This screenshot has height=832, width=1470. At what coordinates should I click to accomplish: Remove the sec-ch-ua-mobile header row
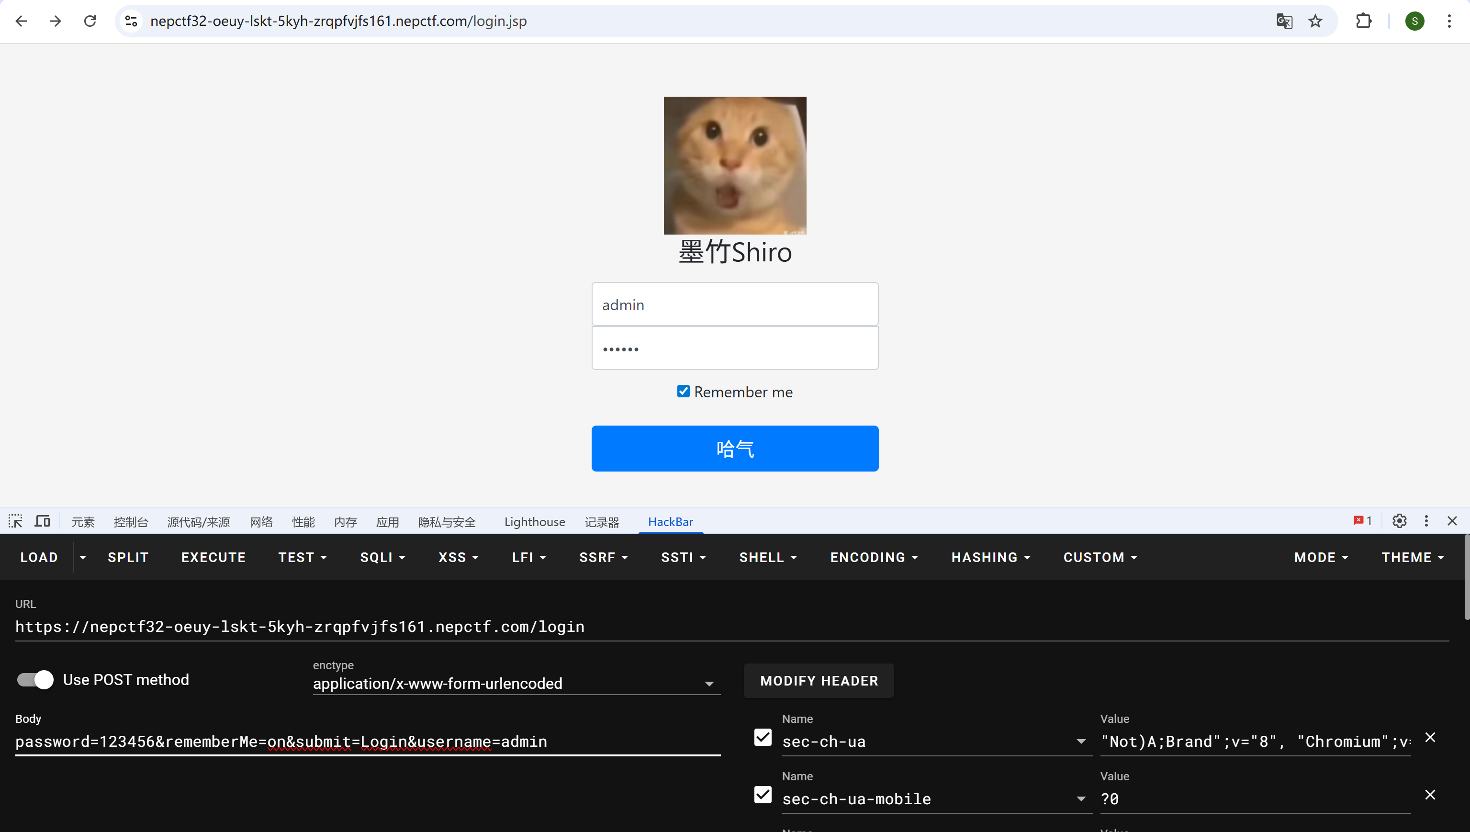[1430, 794]
